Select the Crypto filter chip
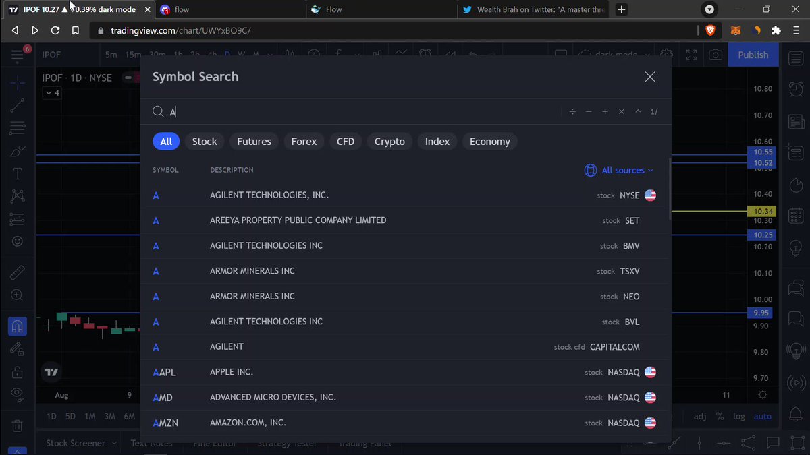The image size is (810, 455). tap(389, 142)
